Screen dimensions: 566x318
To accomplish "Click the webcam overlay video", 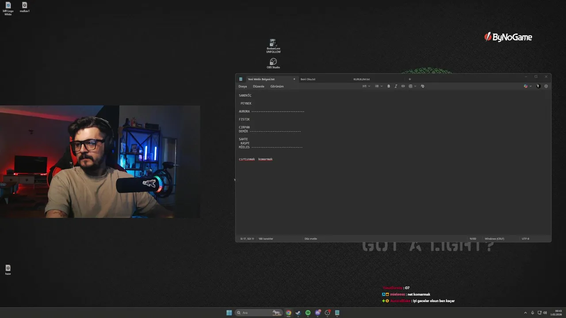I will (100, 162).
